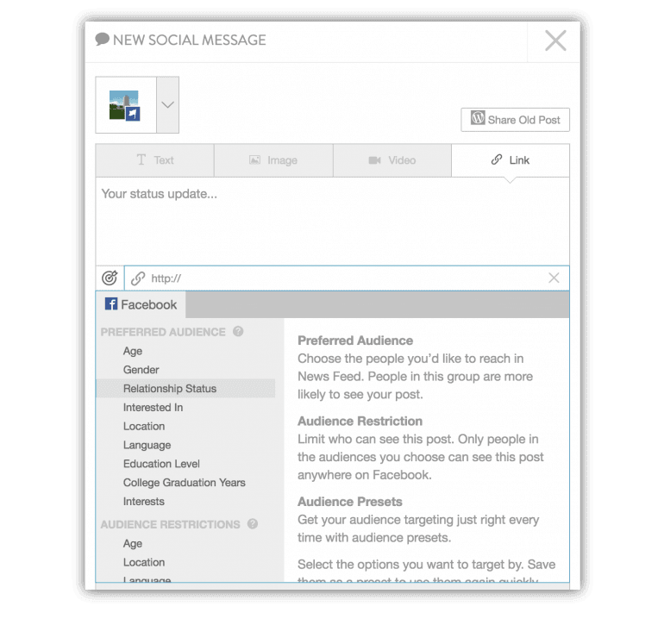Image resolution: width=664 pixels, height=625 pixels.
Task: Click the audience targeting bullseye icon
Action: pyautogui.click(x=110, y=278)
